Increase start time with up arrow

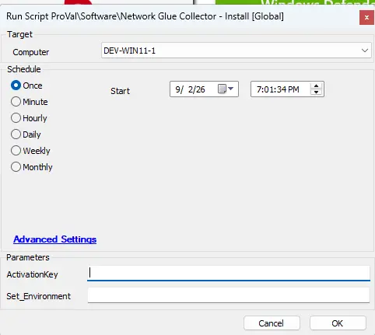[316, 86]
